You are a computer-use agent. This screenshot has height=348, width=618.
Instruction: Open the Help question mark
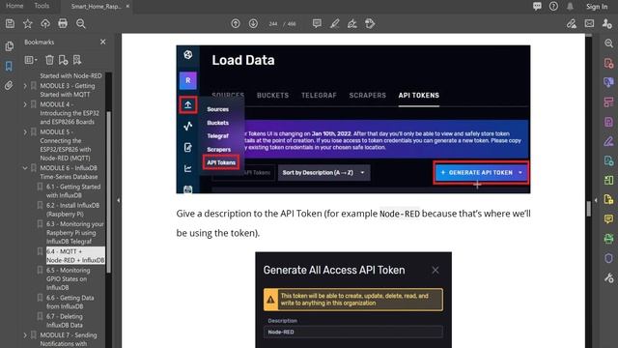[x=553, y=7]
